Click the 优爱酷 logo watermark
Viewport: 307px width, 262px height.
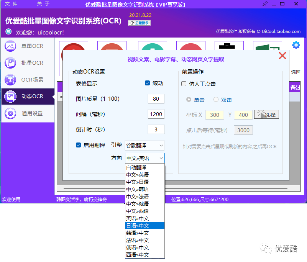(280, 249)
